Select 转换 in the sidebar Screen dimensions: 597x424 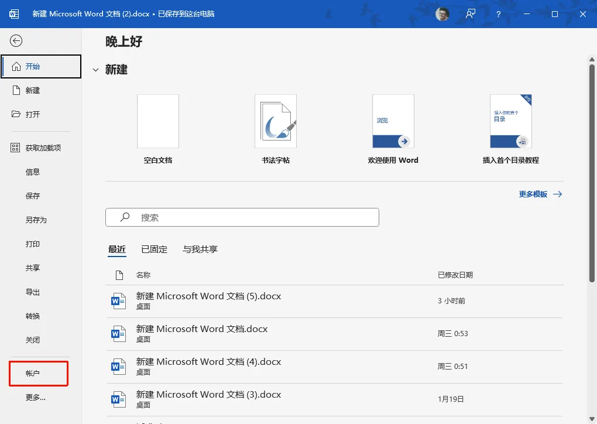(33, 316)
